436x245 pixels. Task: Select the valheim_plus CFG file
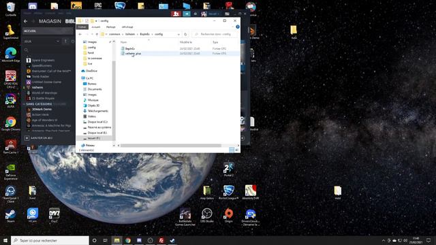click(134, 53)
